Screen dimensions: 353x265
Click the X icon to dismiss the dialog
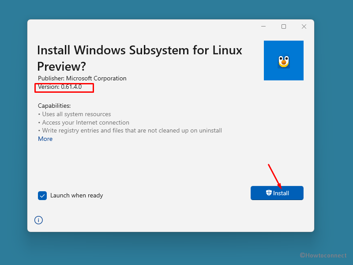coord(304,26)
